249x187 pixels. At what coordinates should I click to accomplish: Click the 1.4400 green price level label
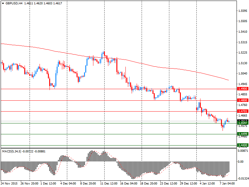[x=243, y=145]
